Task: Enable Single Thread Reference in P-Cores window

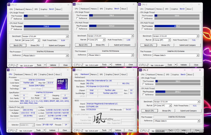Action: 77,18
